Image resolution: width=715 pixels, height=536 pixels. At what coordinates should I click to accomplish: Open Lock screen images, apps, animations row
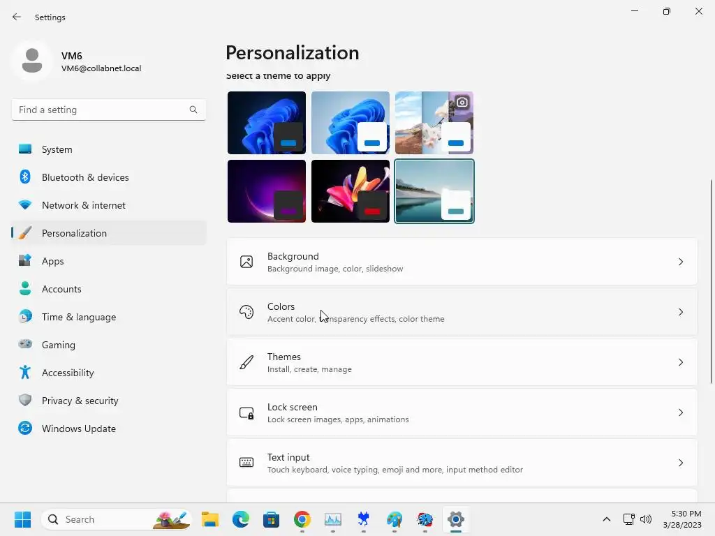(x=462, y=412)
